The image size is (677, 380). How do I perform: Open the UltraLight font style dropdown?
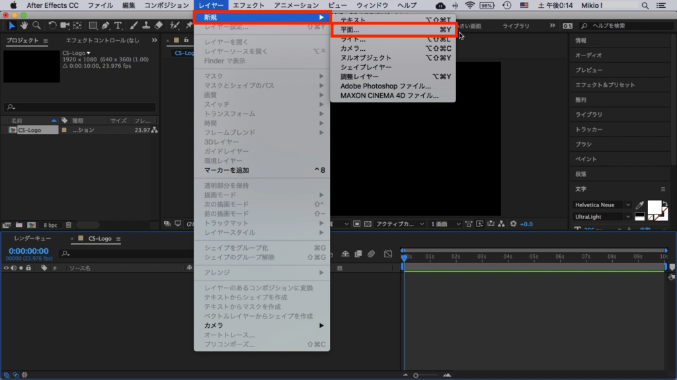click(x=602, y=216)
